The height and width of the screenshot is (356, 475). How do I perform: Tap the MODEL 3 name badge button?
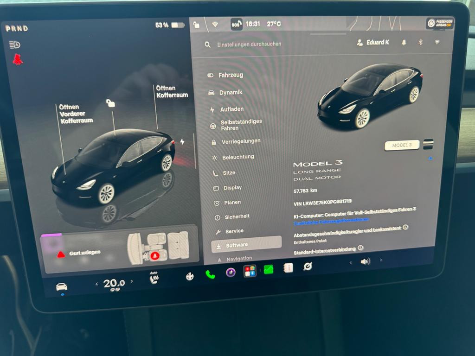point(402,145)
